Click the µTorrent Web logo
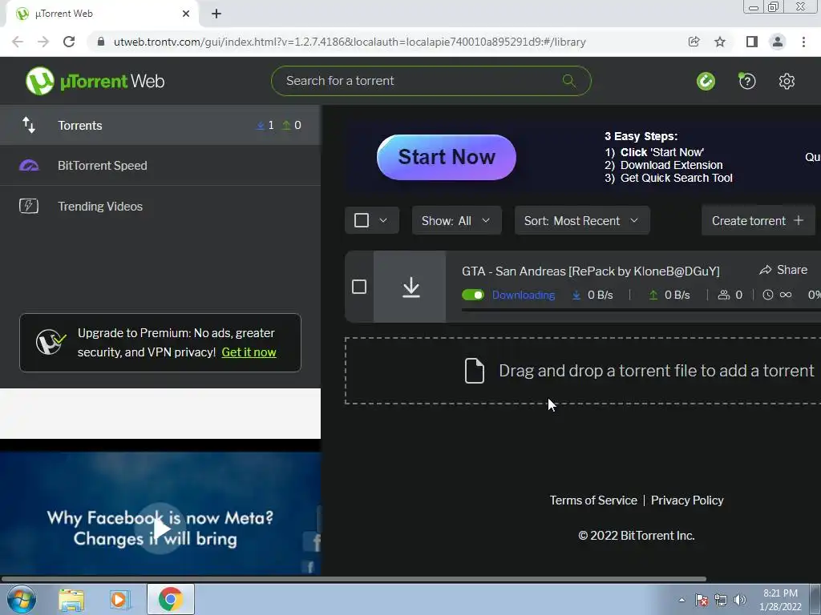The image size is (821, 615). pyautogui.click(x=95, y=81)
